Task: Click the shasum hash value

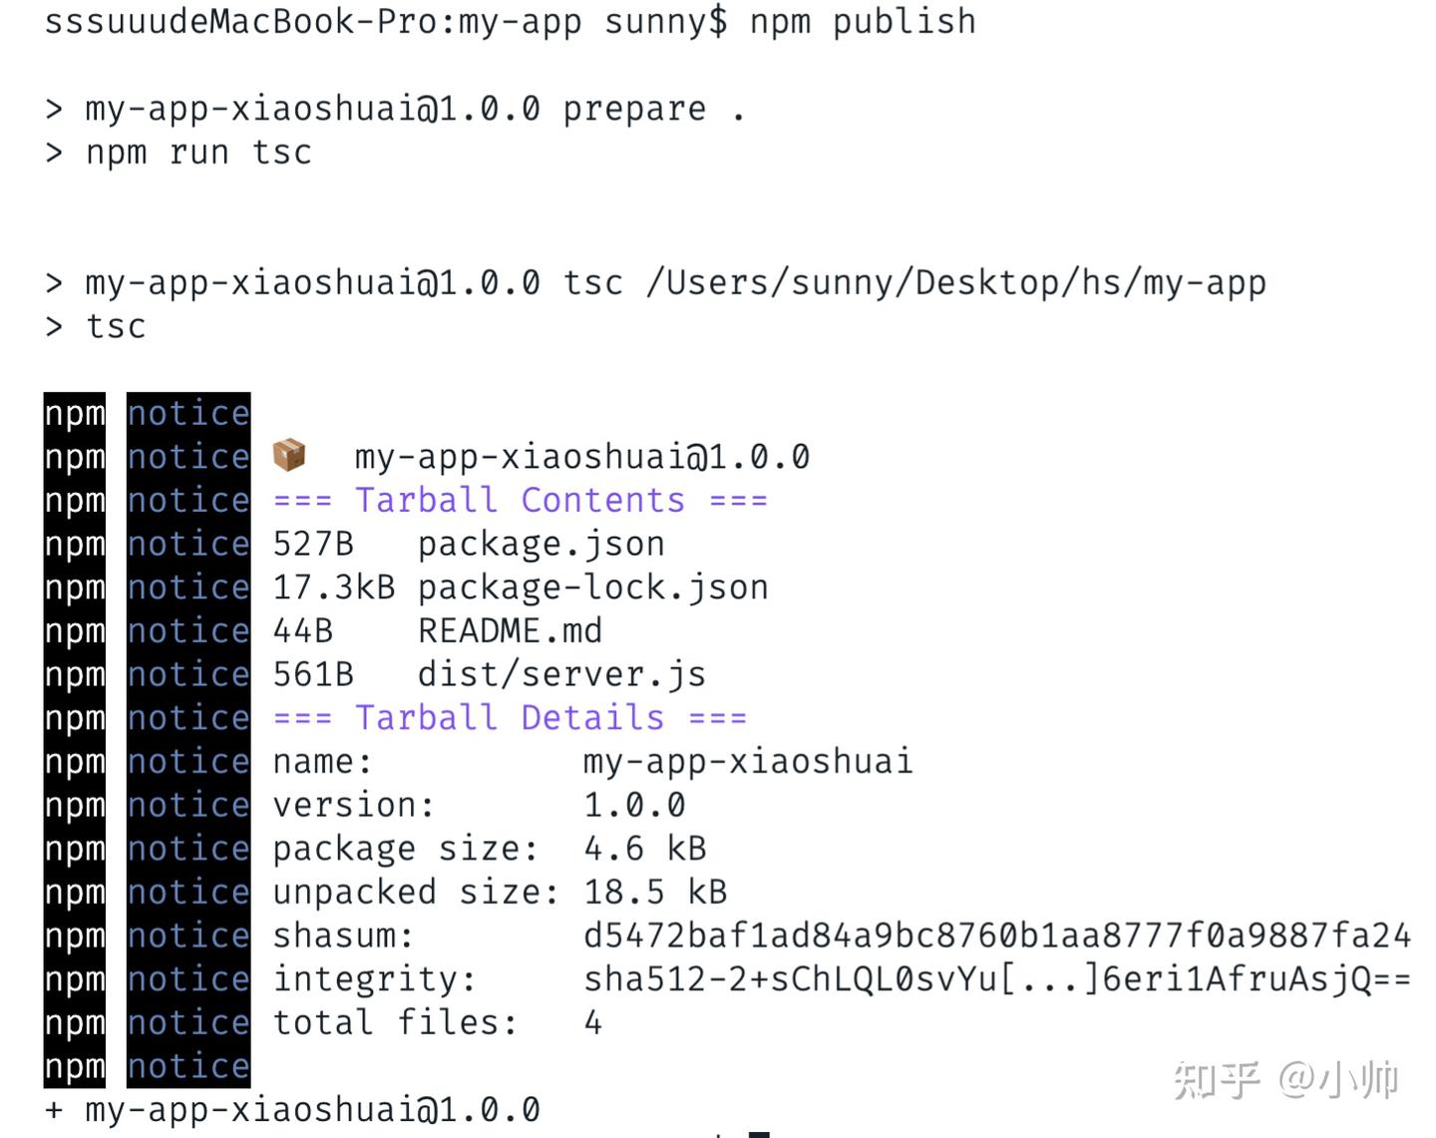Action: (997, 936)
